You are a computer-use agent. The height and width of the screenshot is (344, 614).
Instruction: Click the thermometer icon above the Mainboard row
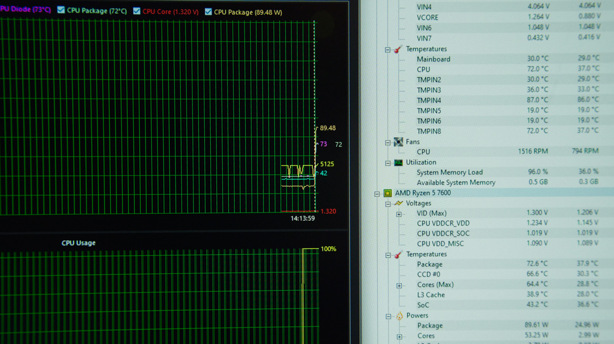click(398, 49)
